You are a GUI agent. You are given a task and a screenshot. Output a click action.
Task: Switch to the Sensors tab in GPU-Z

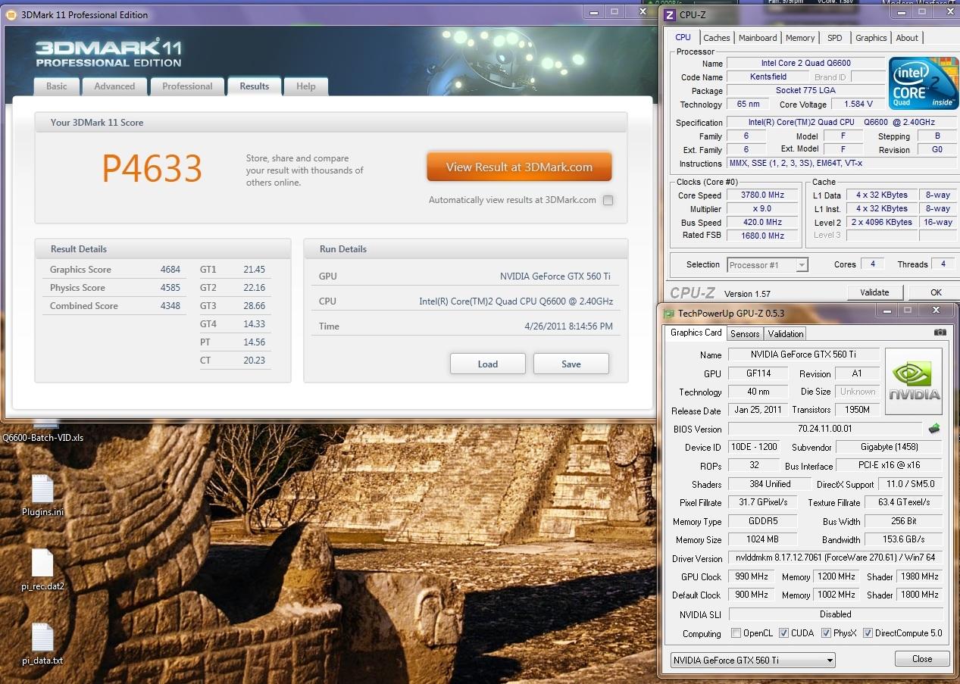[x=745, y=334]
